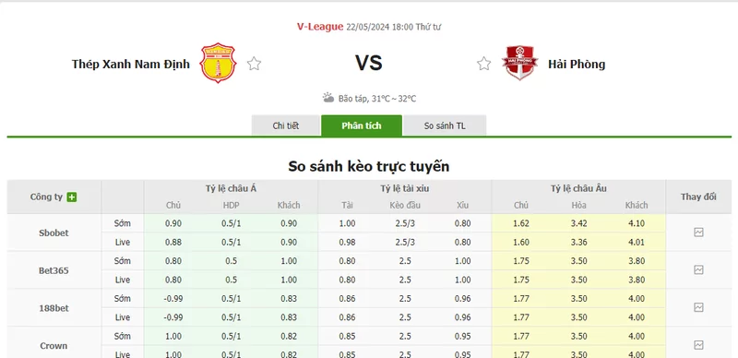
Task: Click the Thép Xanh Nam Định team crest
Action: (218, 63)
